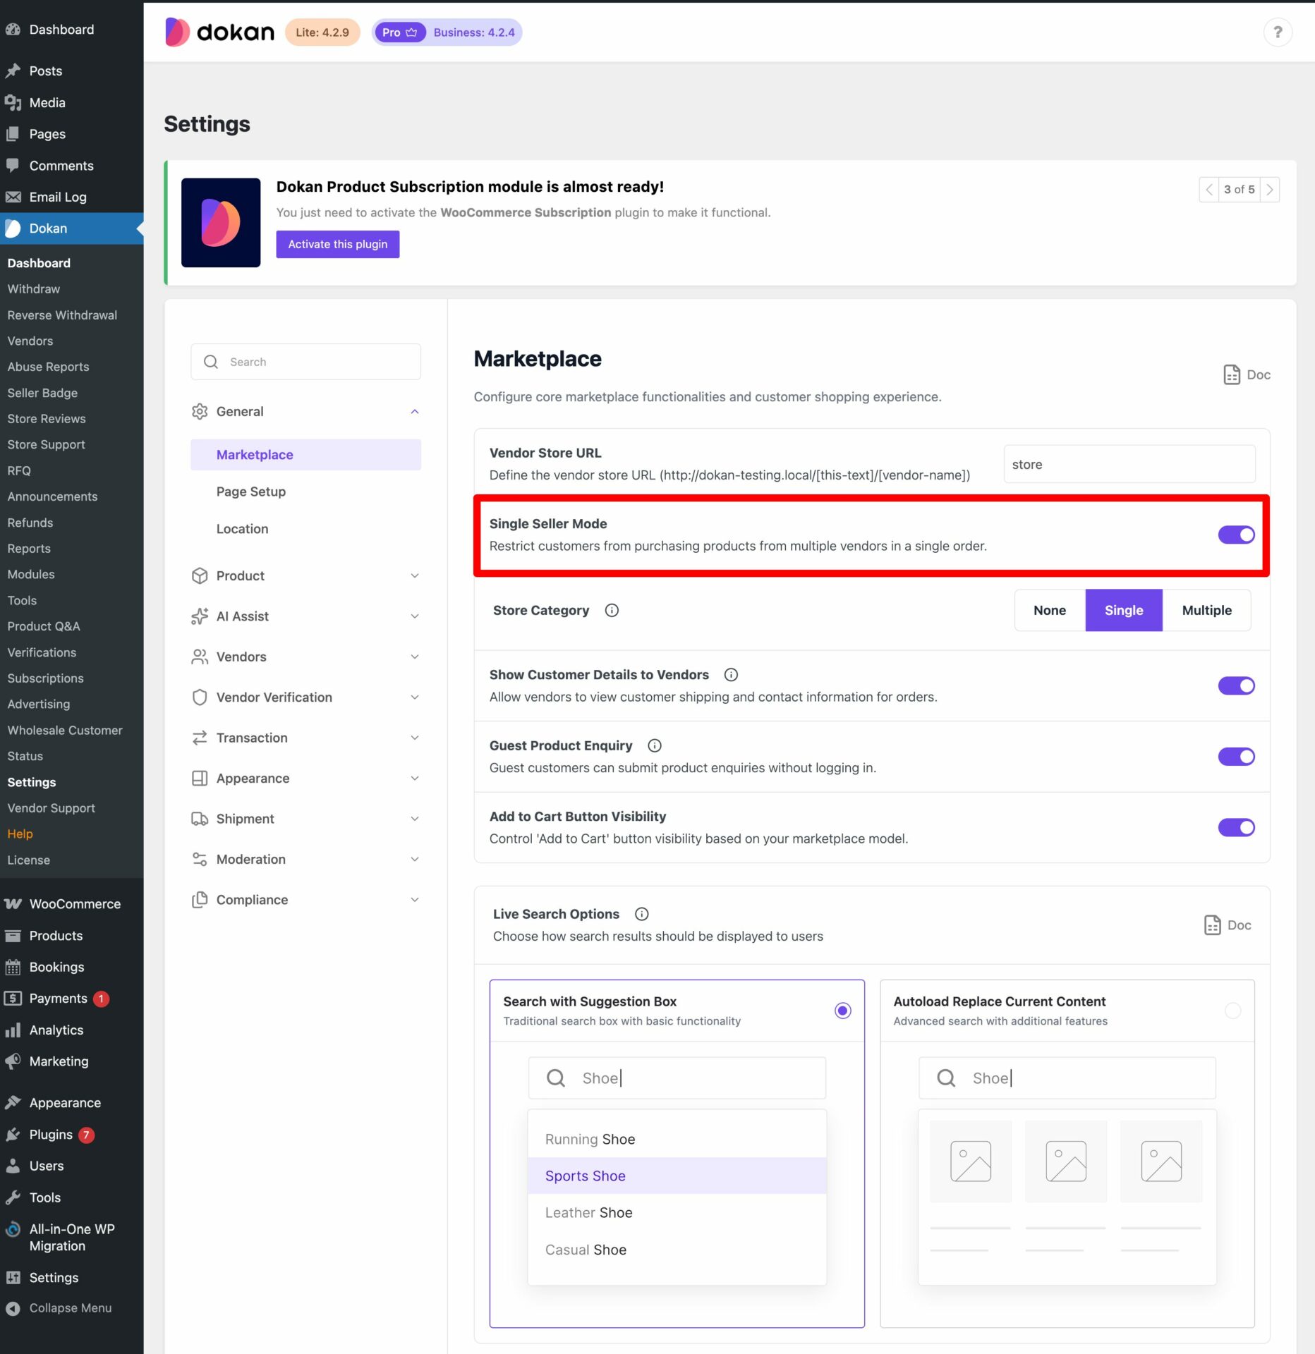Select the Autoload Replace Current Content radio button
This screenshot has height=1354, width=1315.
[x=1232, y=1010]
